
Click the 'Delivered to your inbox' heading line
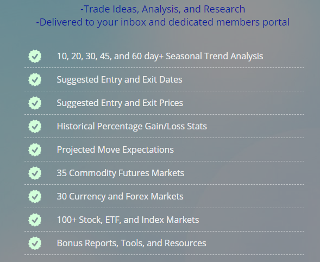[163, 22]
